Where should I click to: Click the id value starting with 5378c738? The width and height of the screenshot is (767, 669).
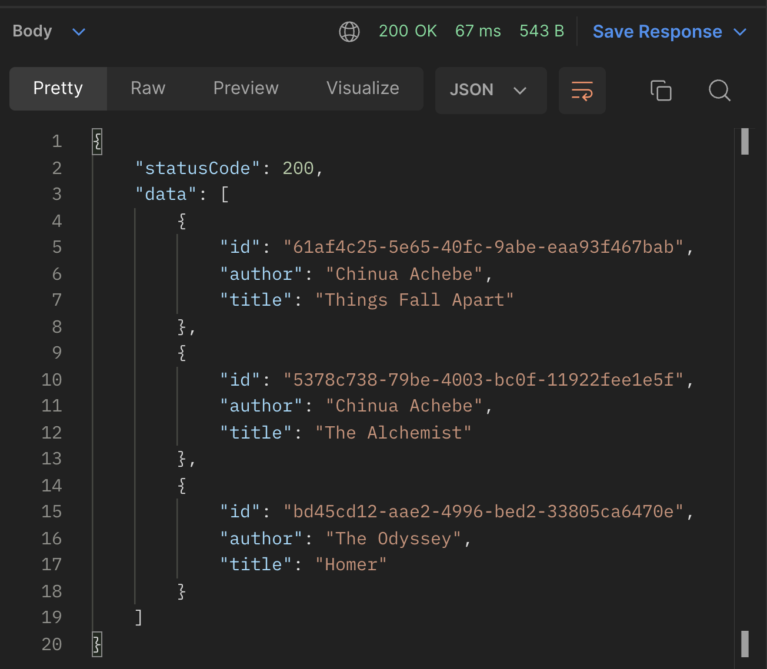483,380
